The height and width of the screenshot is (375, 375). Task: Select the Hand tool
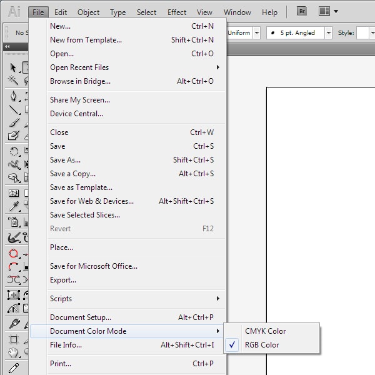[13, 352]
